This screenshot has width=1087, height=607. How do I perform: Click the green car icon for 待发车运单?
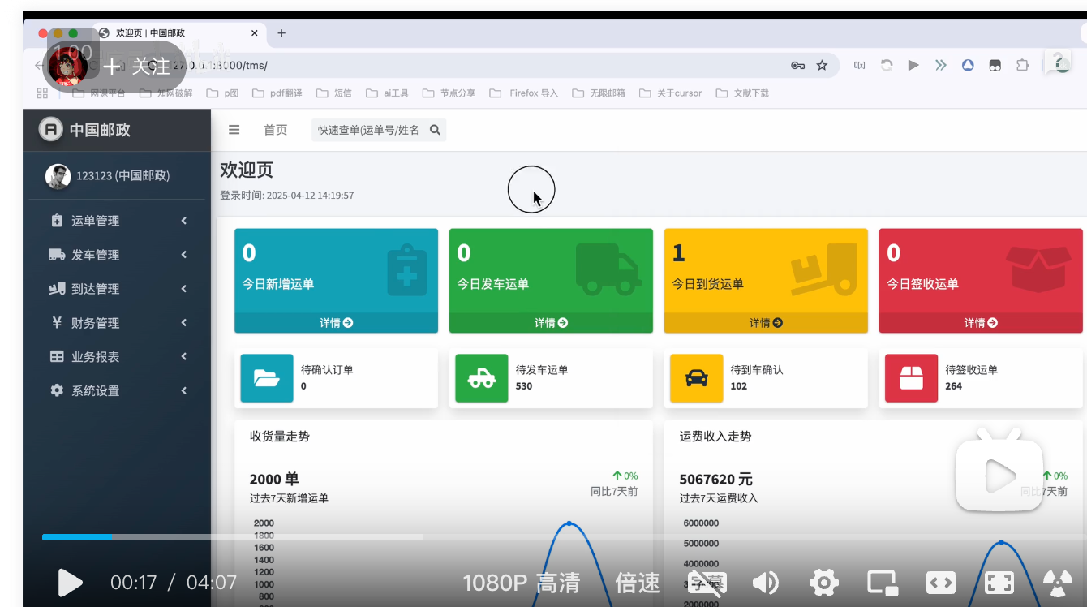(482, 378)
